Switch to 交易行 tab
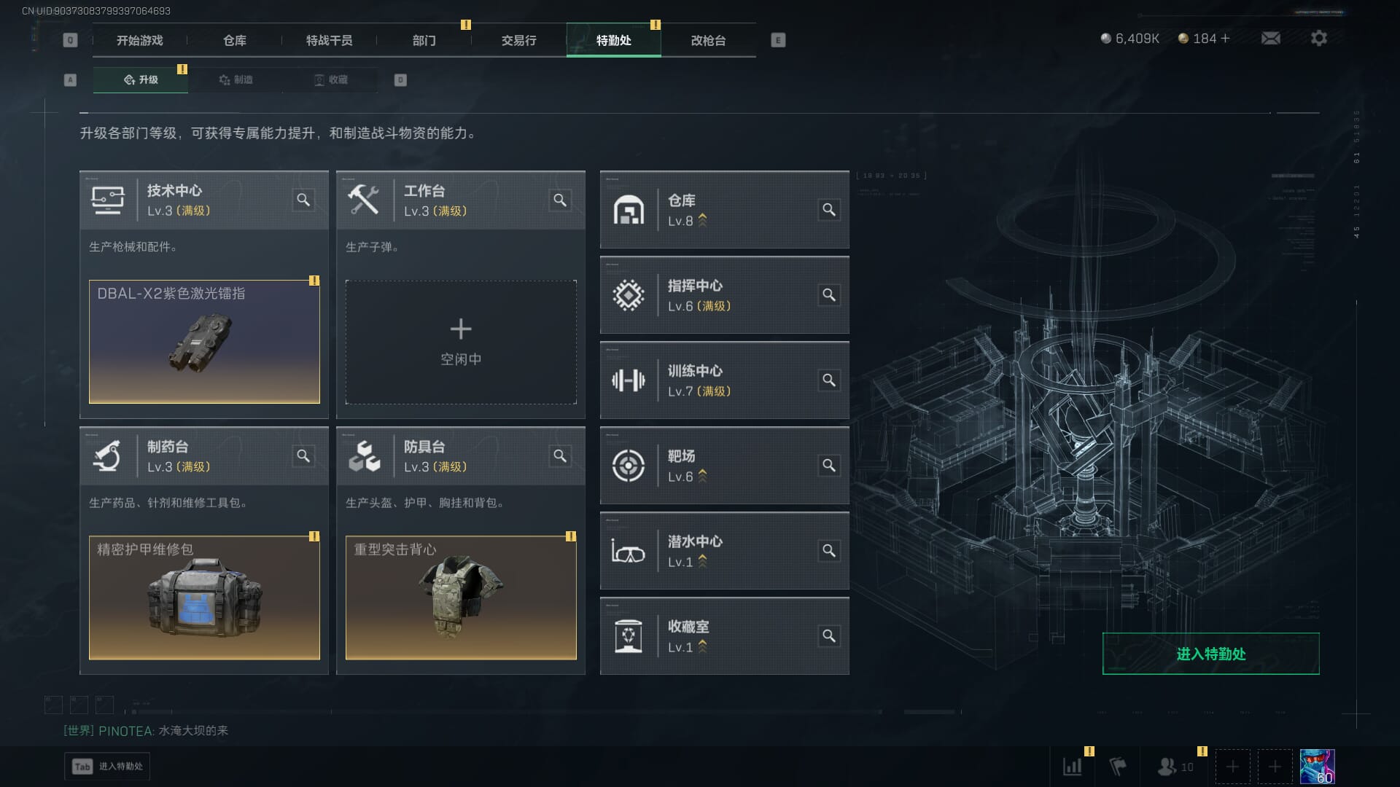The height and width of the screenshot is (787, 1400). point(518,40)
